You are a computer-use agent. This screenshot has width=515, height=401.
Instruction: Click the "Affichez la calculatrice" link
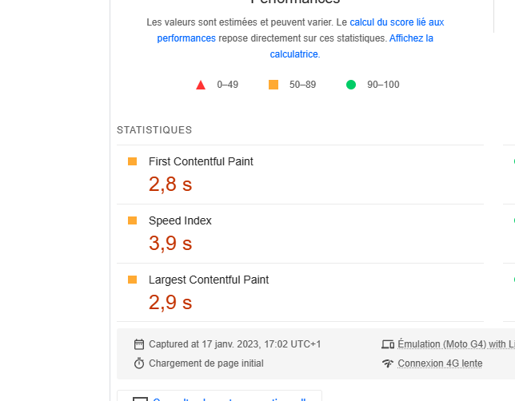[x=411, y=38]
